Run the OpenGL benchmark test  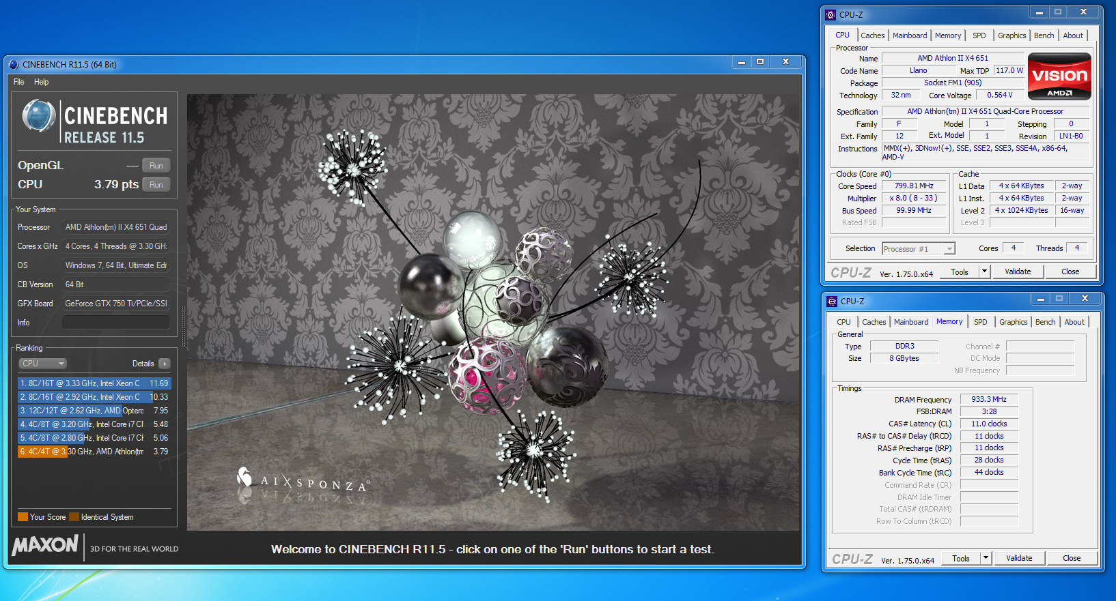tap(156, 166)
